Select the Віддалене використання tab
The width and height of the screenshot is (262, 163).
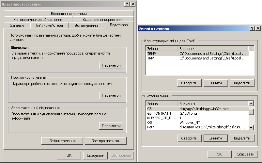(103, 20)
